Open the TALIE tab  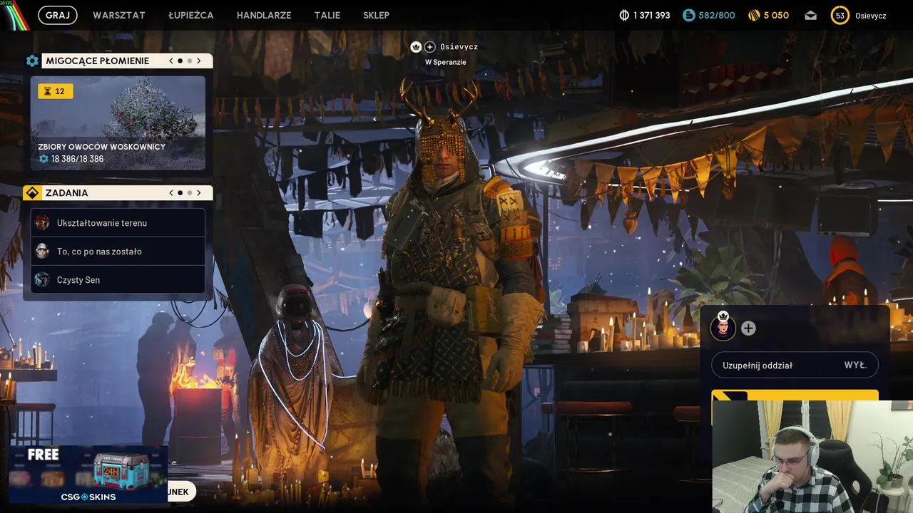(x=327, y=15)
